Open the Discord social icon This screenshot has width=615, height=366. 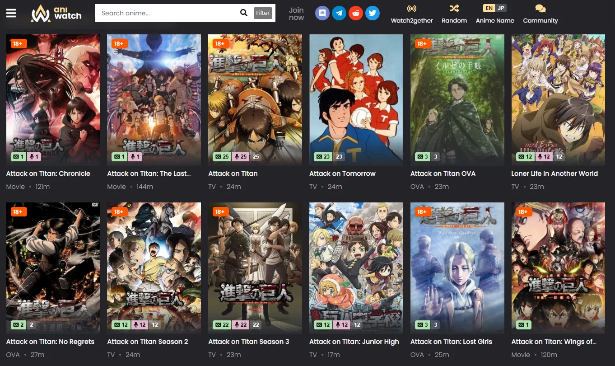322,13
